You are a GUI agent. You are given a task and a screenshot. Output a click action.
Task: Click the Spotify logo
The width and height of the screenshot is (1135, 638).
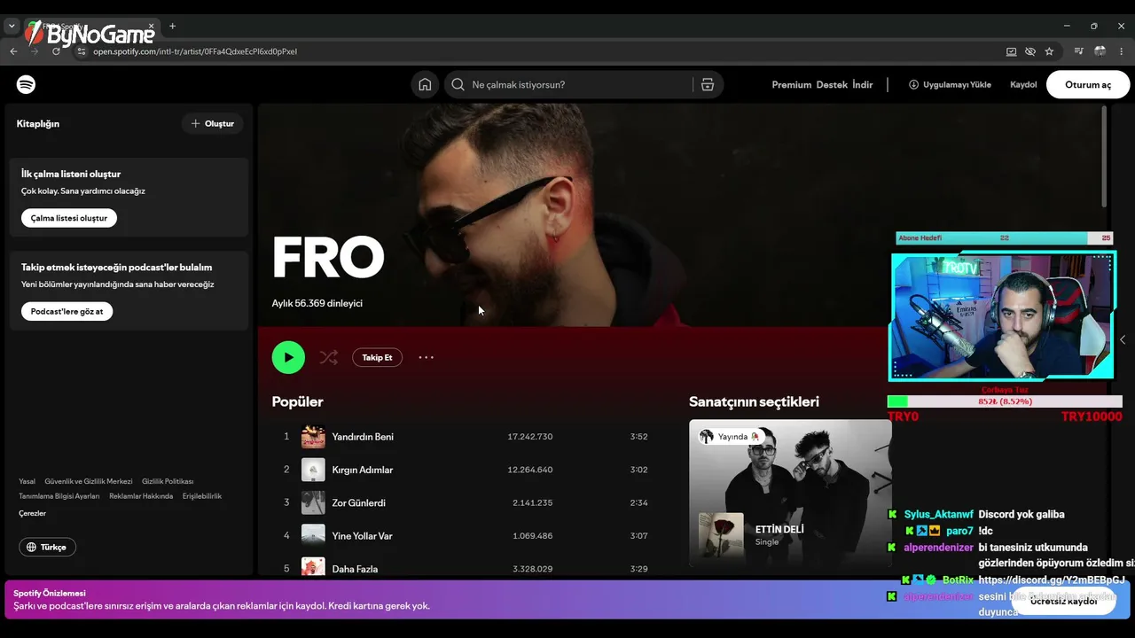(26, 84)
